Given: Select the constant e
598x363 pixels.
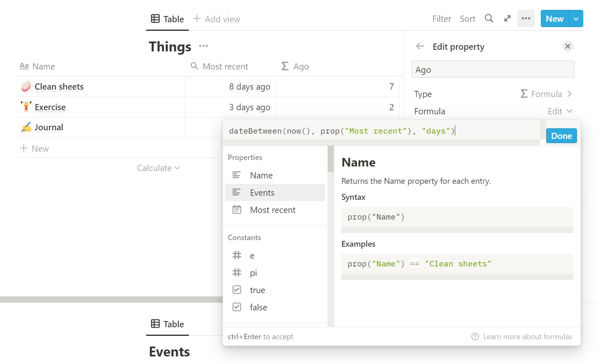Looking at the screenshot, I should coord(275,256).
